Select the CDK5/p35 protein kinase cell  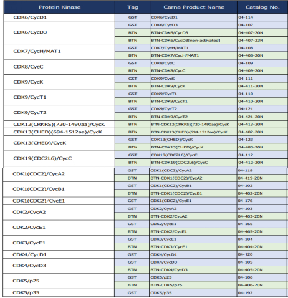[x=59, y=292]
